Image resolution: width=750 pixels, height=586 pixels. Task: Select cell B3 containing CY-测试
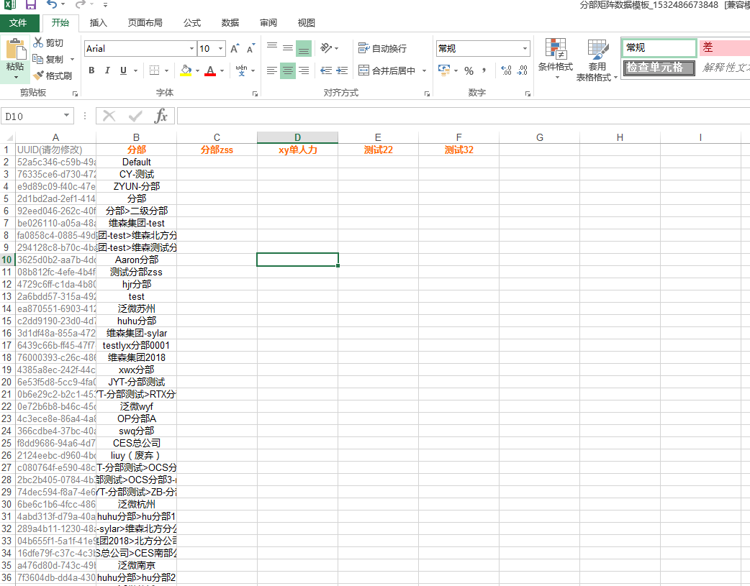tap(136, 174)
